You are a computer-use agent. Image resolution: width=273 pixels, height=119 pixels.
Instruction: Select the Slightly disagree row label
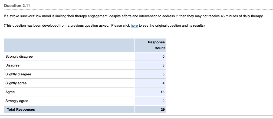pyautogui.click(x=18, y=74)
